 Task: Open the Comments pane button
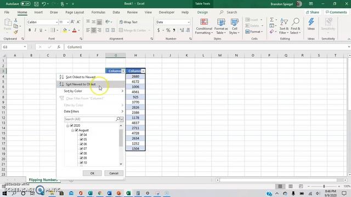point(336,12)
